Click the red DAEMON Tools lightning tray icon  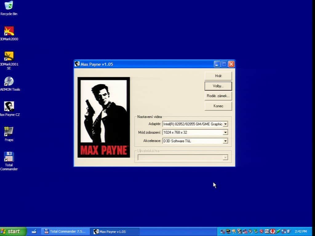[x=273, y=231]
